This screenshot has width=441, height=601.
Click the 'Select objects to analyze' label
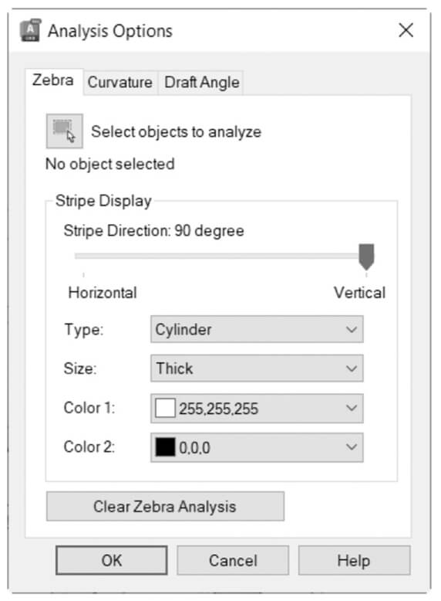(177, 132)
